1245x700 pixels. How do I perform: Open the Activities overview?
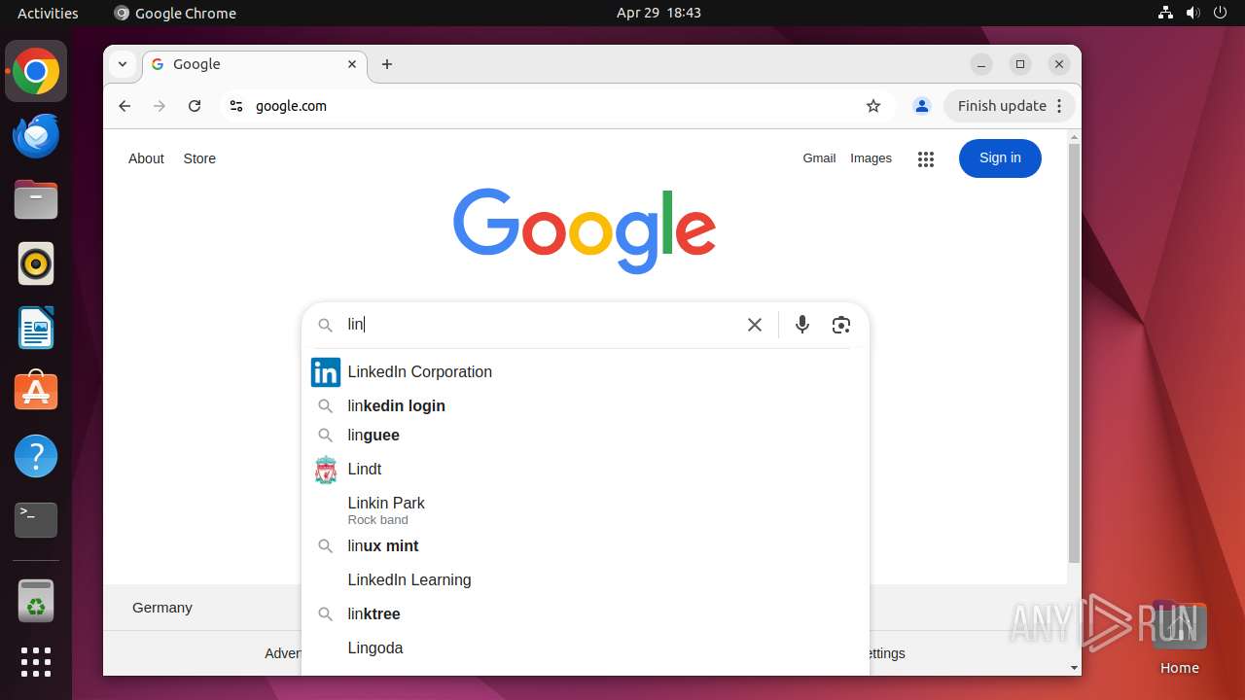click(x=48, y=13)
